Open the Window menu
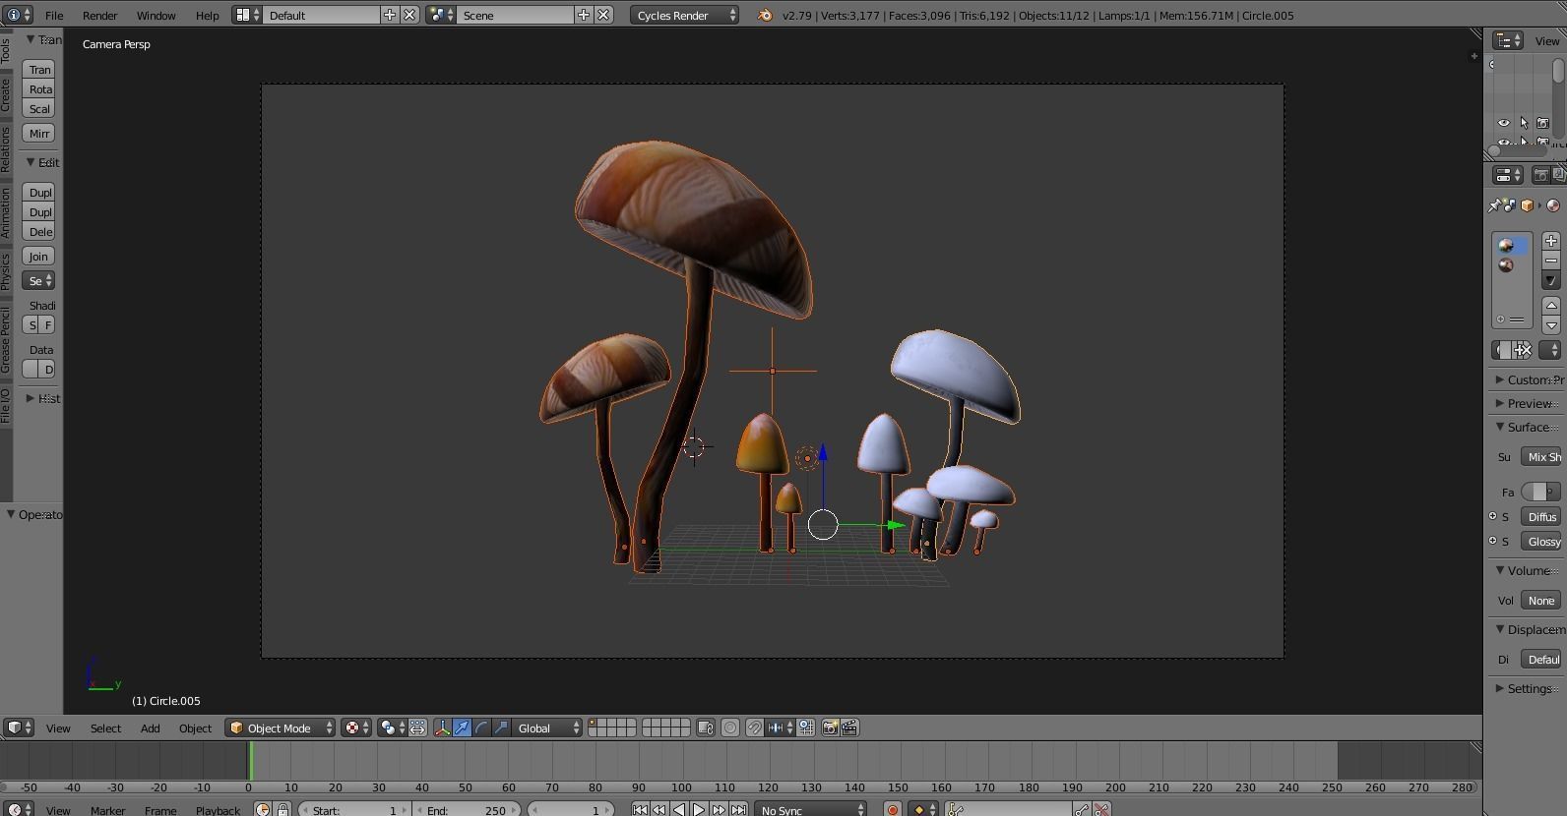1567x816 pixels. pos(156,16)
